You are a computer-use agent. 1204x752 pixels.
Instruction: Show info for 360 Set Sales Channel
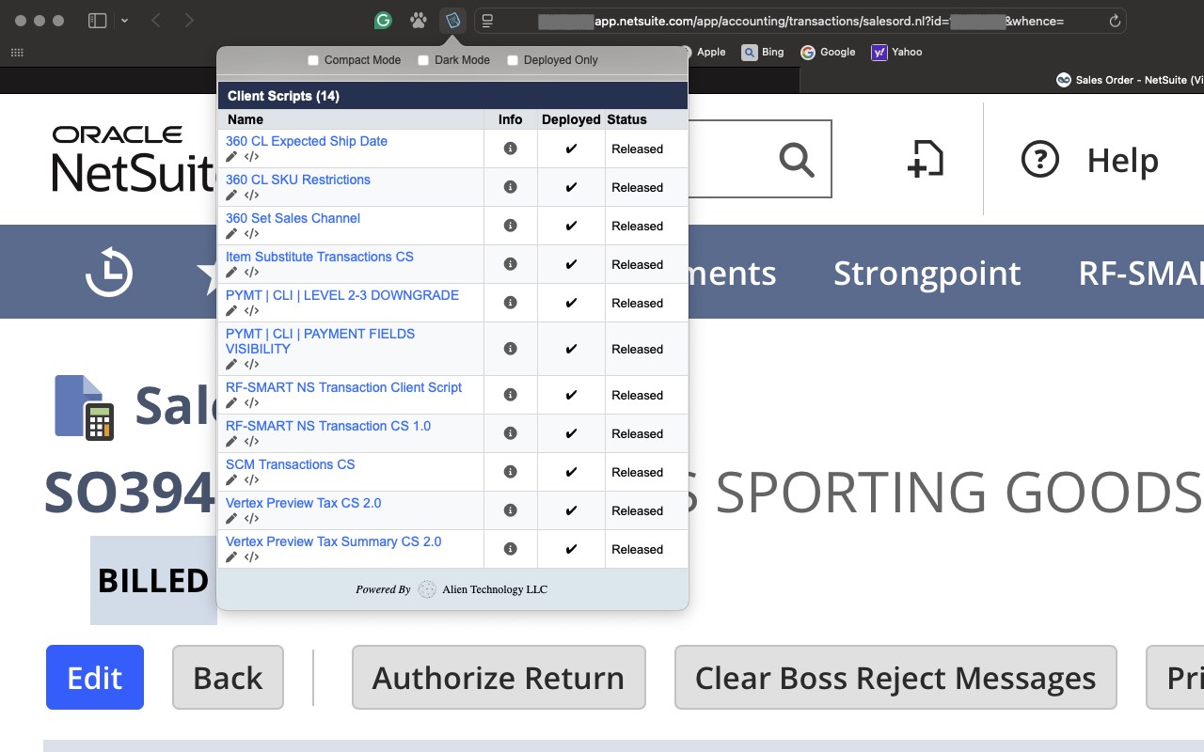pyautogui.click(x=511, y=226)
